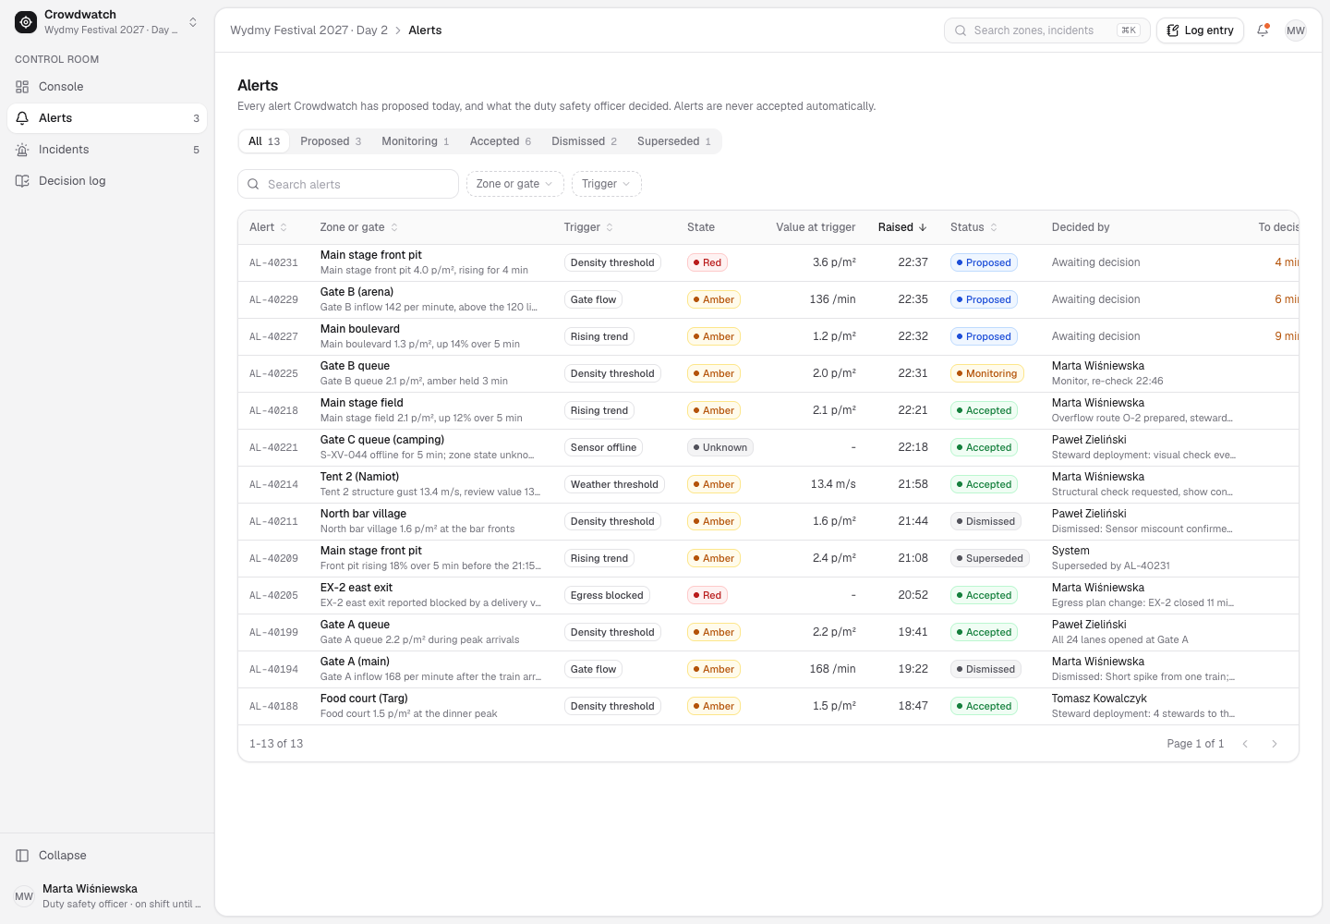This screenshot has width=1330, height=924.
Task: Switch to the Monitoring tab
Action: tap(416, 141)
